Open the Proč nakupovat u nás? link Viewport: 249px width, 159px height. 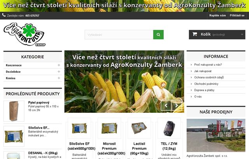click(x=208, y=65)
